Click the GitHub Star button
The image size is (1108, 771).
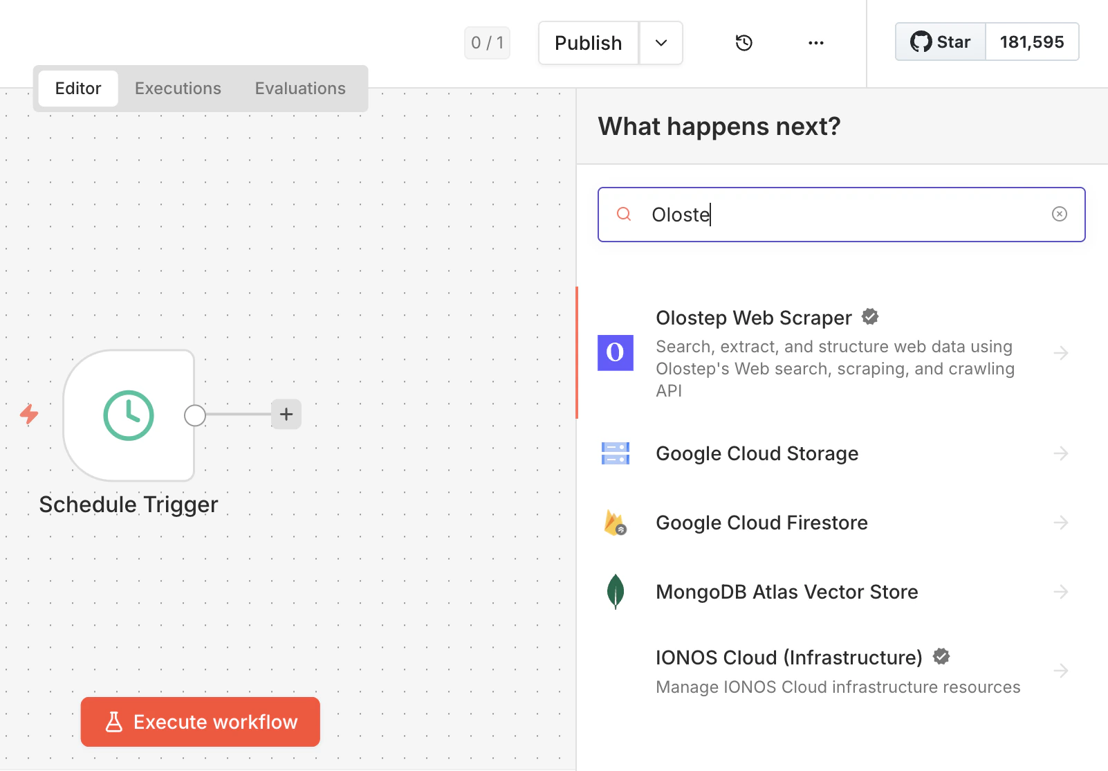pyautogui.click(x=941, y=42)
